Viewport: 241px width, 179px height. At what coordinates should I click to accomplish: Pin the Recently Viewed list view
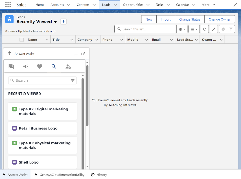pos(63,21)
